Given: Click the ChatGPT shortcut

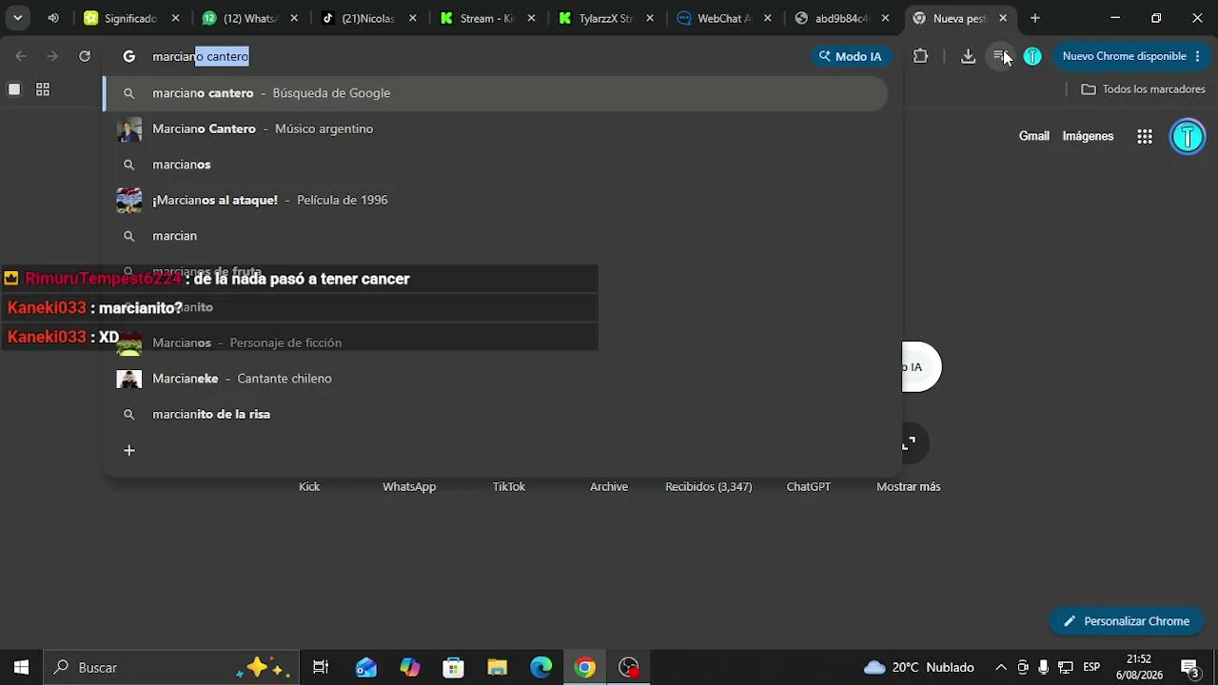Looking at the screenshot, I should [809, 486].
